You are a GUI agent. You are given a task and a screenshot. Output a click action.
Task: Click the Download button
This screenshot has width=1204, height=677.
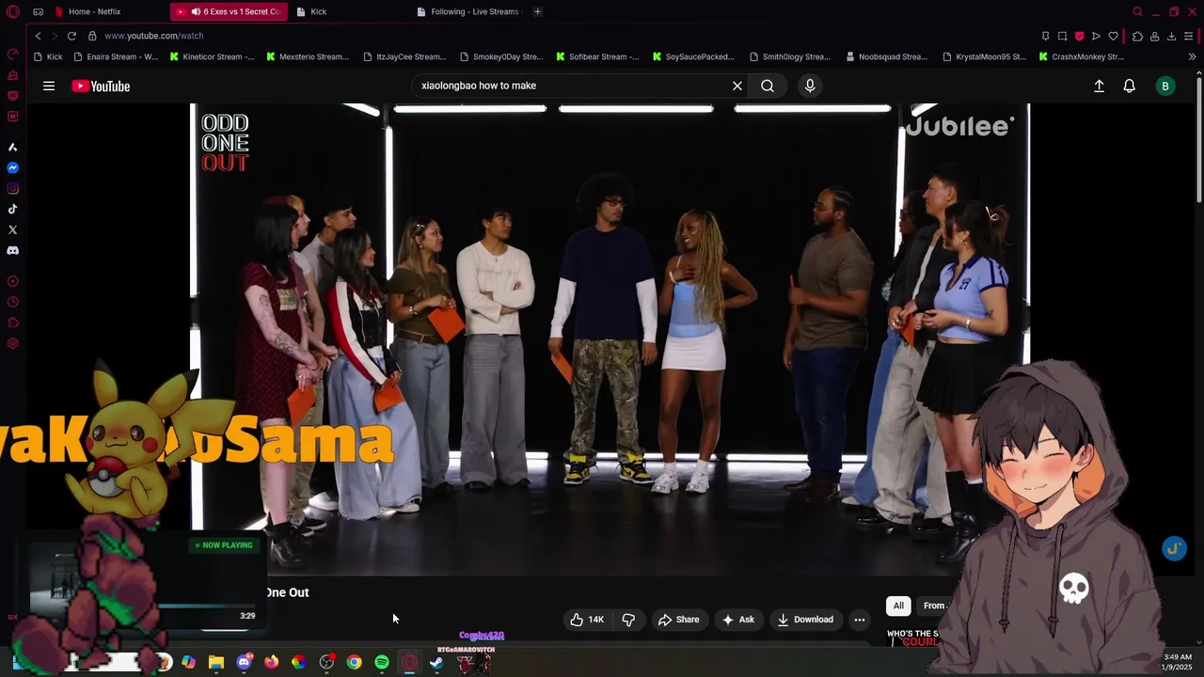pyautogui.click(x=806, y=620)
